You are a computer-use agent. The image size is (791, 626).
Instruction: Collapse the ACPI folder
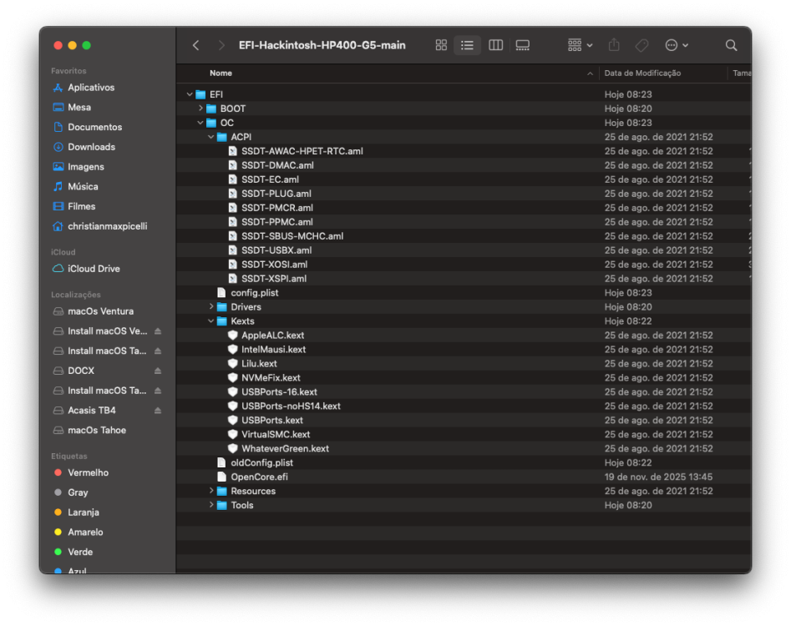(210, 137)
